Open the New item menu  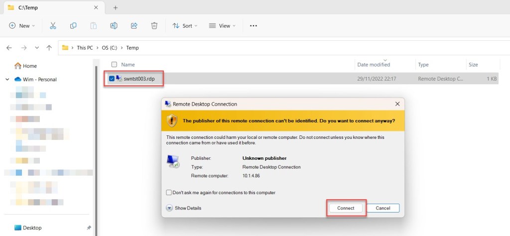[x=22, y=26]
